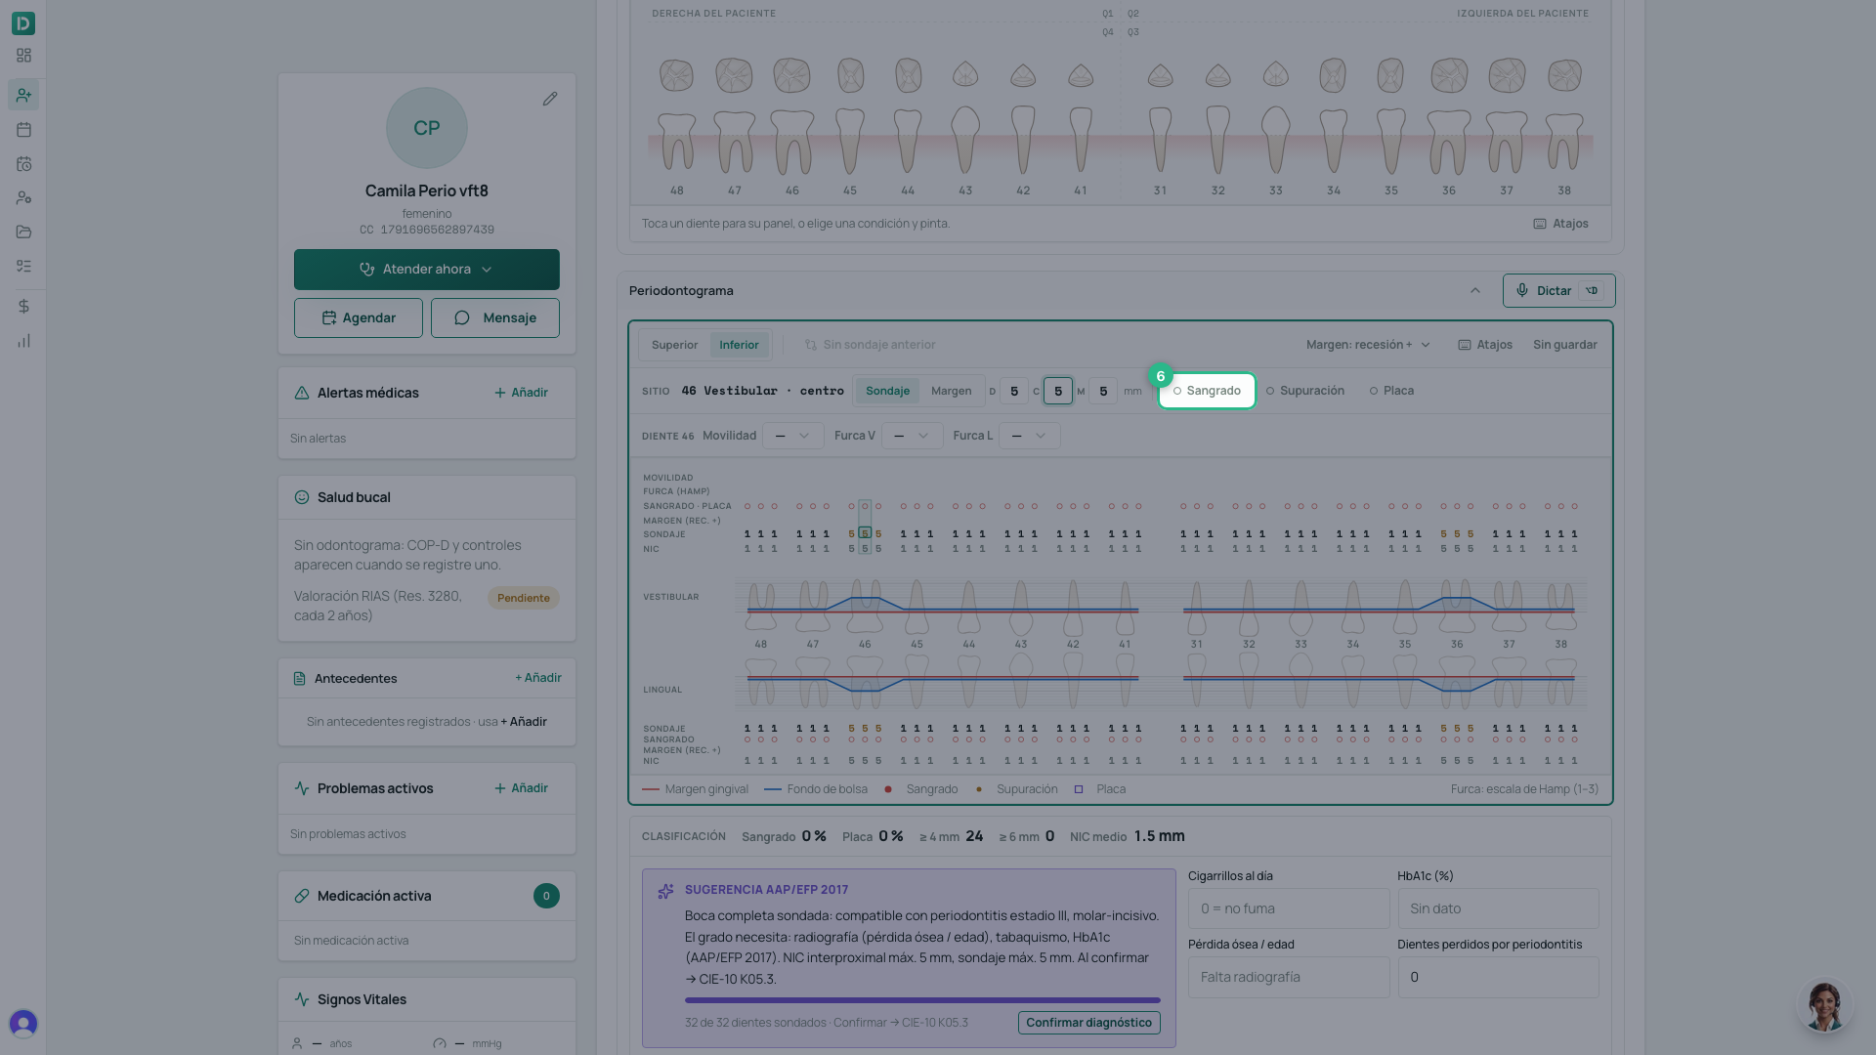Click the Atajos shortcut in periodontogram toolbar
This screenshot has height=1055, width=1876.
(x=1484, y=345)
